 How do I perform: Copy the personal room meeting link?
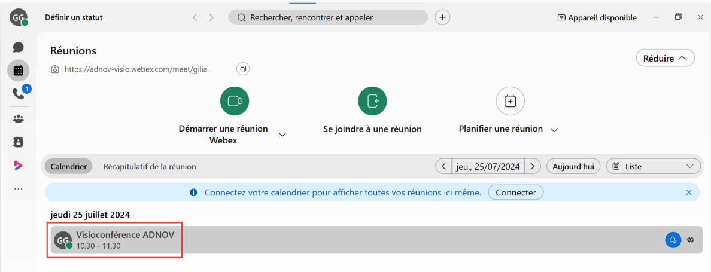click(244, 69)
